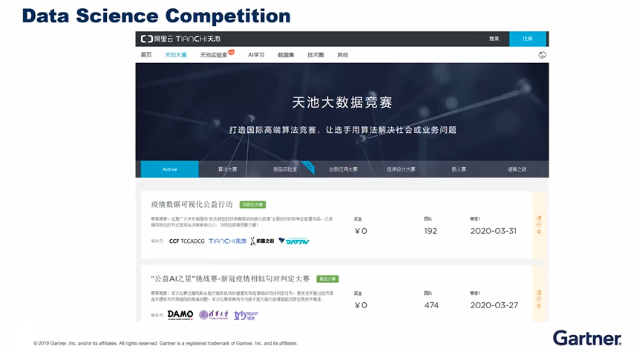Open the 数据集 datasets menu

click(286, 55)
